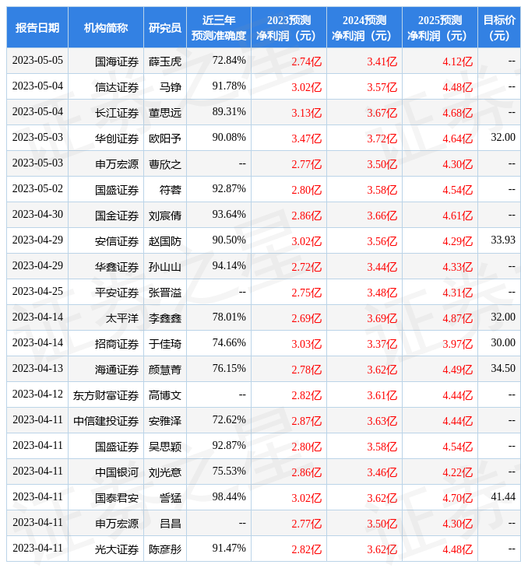Select the 长江证券 institution cell

click(x=105, y=112)
